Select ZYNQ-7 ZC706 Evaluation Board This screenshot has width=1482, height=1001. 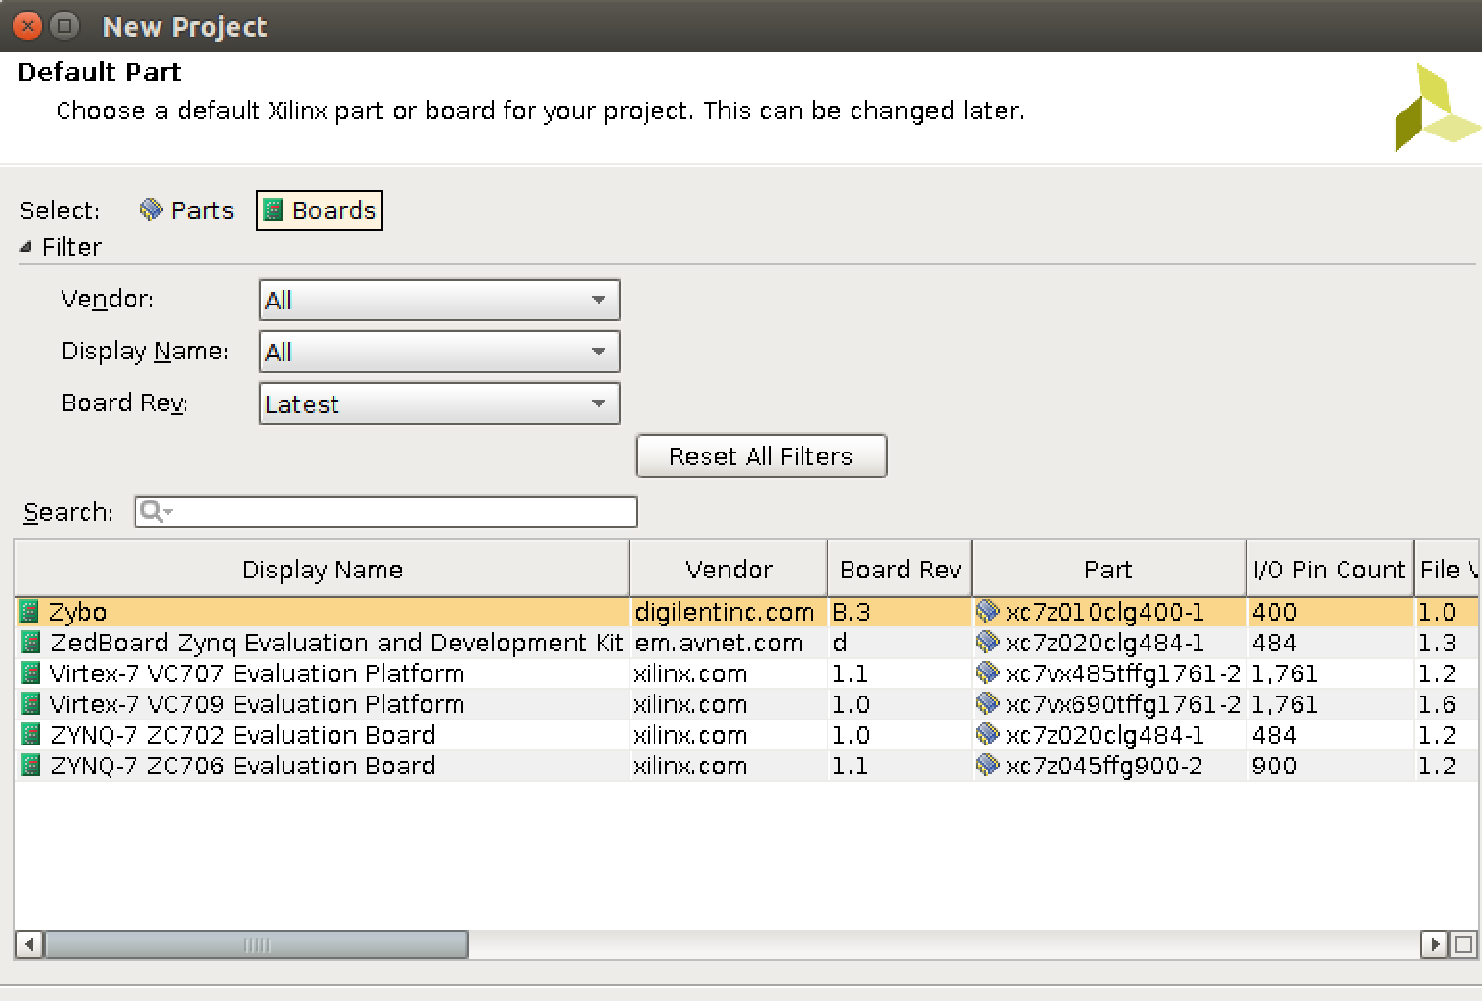(x=242, y=766)
